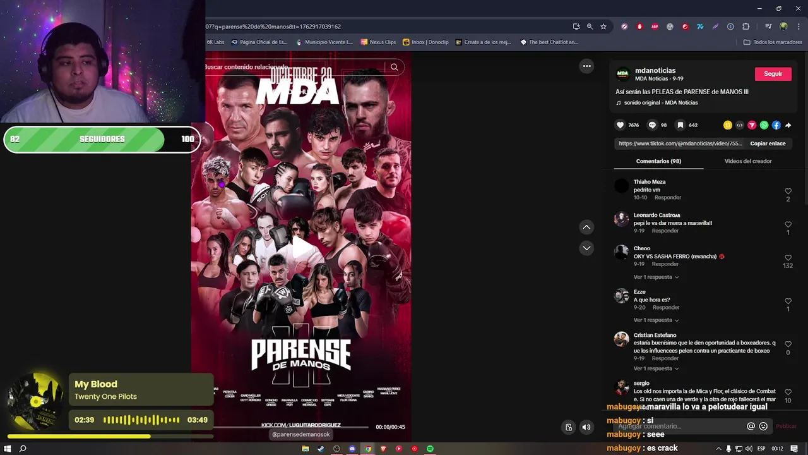Insert a mention with the @ icon
This screenshot has height=455, width=808.
(751, 427)
